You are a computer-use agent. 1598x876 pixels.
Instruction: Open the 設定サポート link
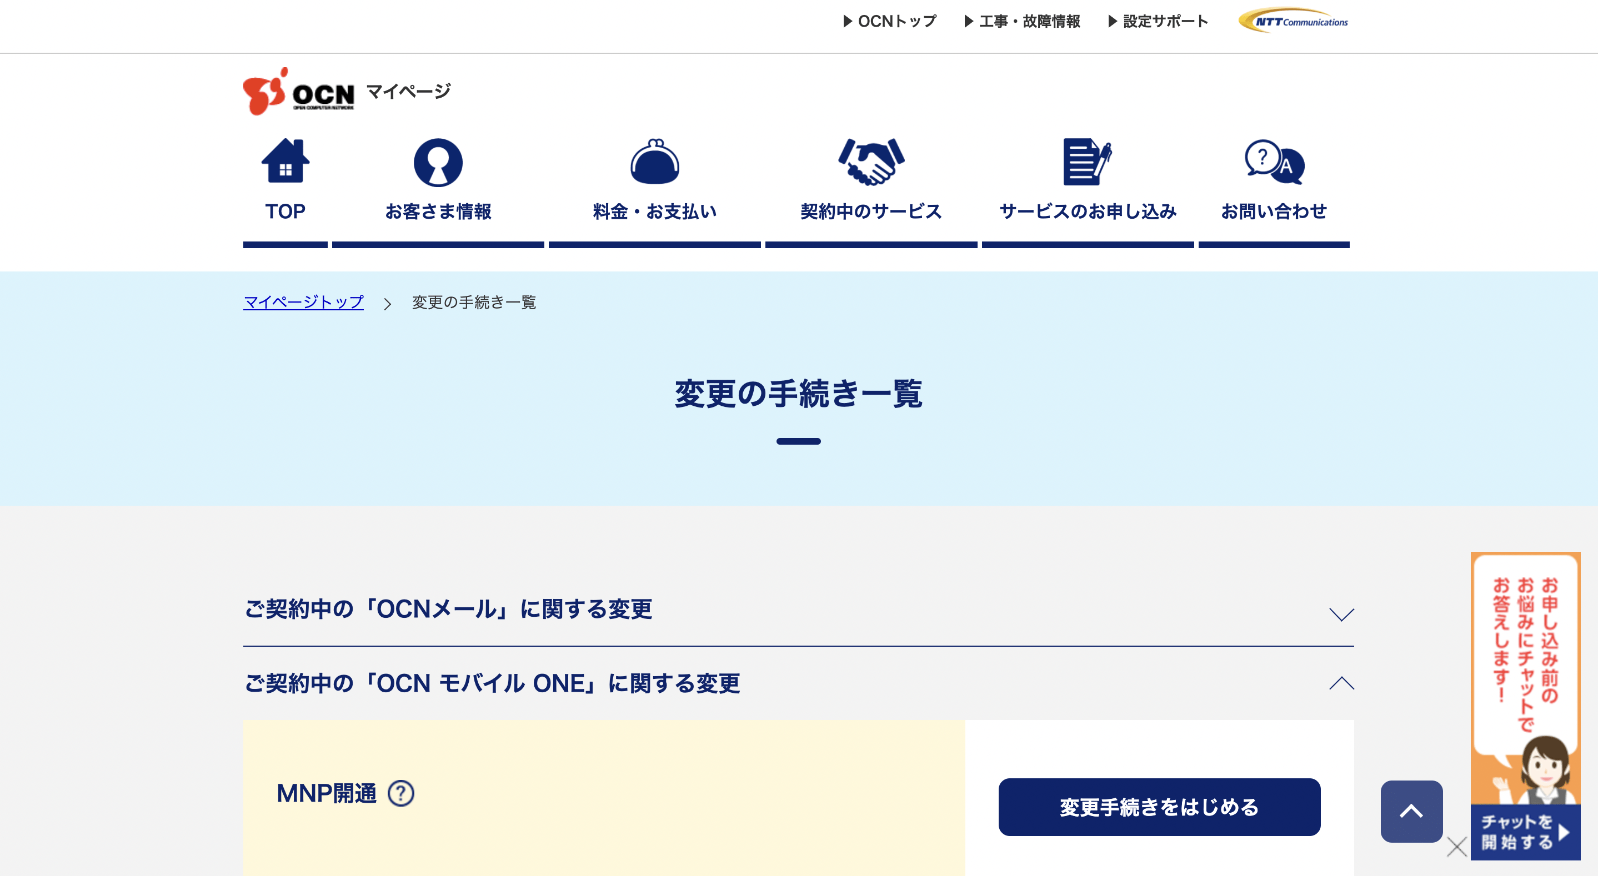pyautogui.click(x=1159, y=21)
